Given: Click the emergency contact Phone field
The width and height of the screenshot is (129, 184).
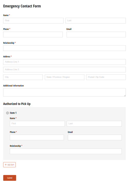Looking at the screenshot, I should point(33,34).
